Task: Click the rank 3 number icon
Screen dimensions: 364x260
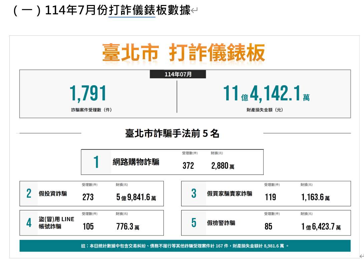Action: [x=194, y=194]
